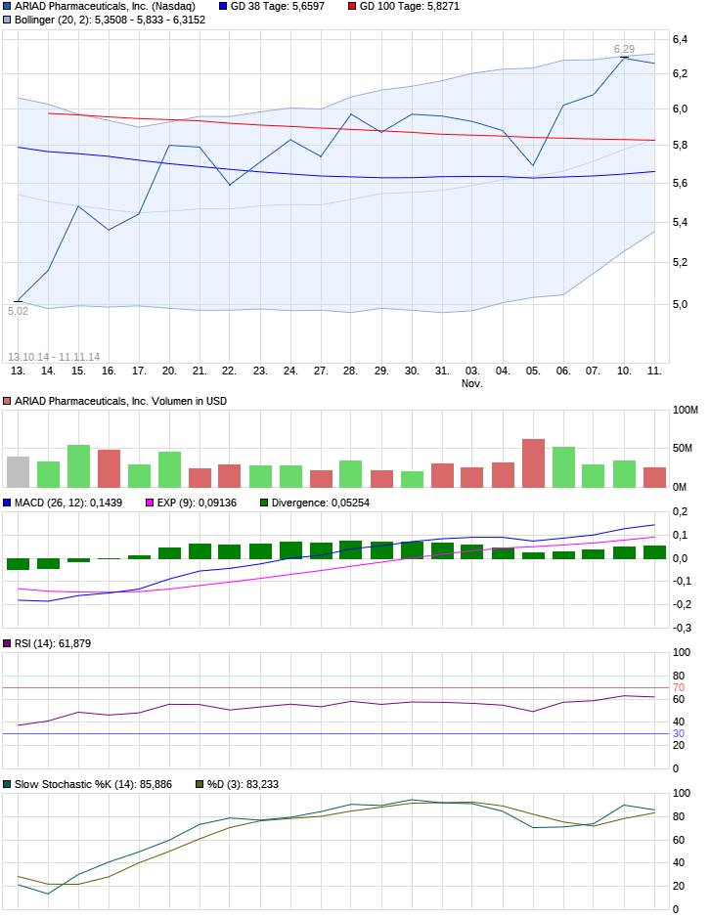Click the '11.' date tick on the x-axis
Screen dimensions: 710x919
click(x=654, y=371)
